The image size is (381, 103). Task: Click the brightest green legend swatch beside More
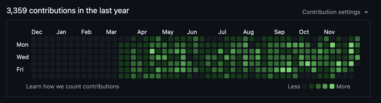tap(332, 87)
